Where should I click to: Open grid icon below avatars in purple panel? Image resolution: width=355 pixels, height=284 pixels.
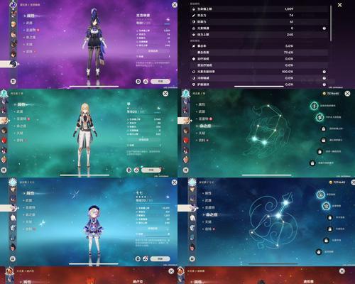[x=13, y=81]
